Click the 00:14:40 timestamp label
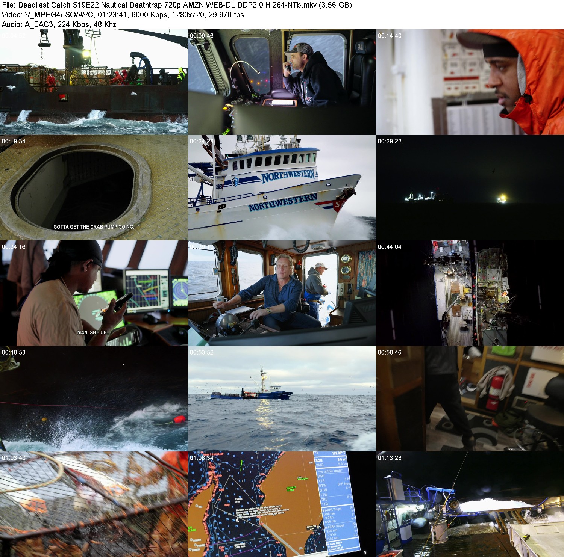The width and height of the screenshot is (564, 557). click(x=390, y=36)
